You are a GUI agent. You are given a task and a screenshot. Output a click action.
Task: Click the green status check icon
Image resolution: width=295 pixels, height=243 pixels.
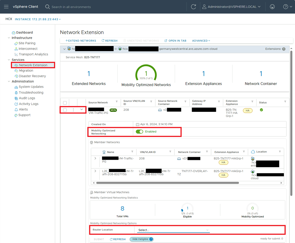pyautogui.click(x=261, y=110)
